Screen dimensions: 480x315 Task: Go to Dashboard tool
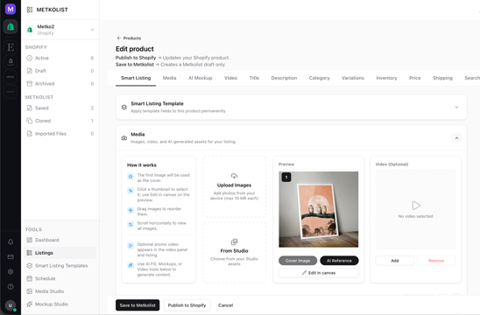(x=60, y=240)
